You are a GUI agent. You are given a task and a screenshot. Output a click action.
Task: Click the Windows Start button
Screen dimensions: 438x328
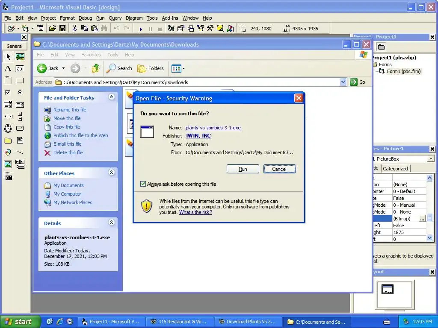click(x=20, y=322)
